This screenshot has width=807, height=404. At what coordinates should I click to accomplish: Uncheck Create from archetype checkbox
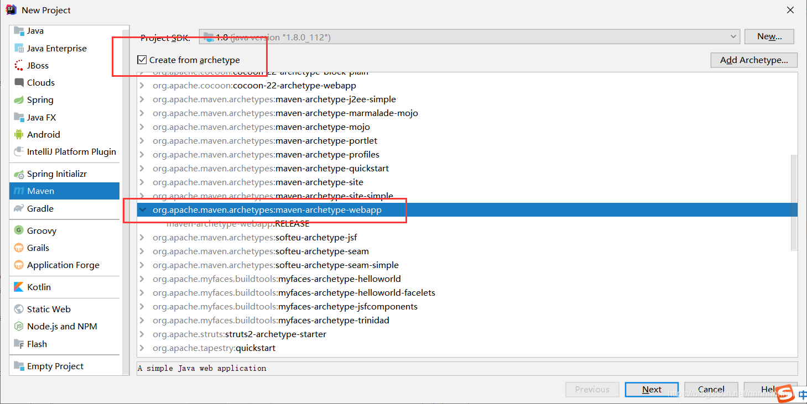coord(142,60)
